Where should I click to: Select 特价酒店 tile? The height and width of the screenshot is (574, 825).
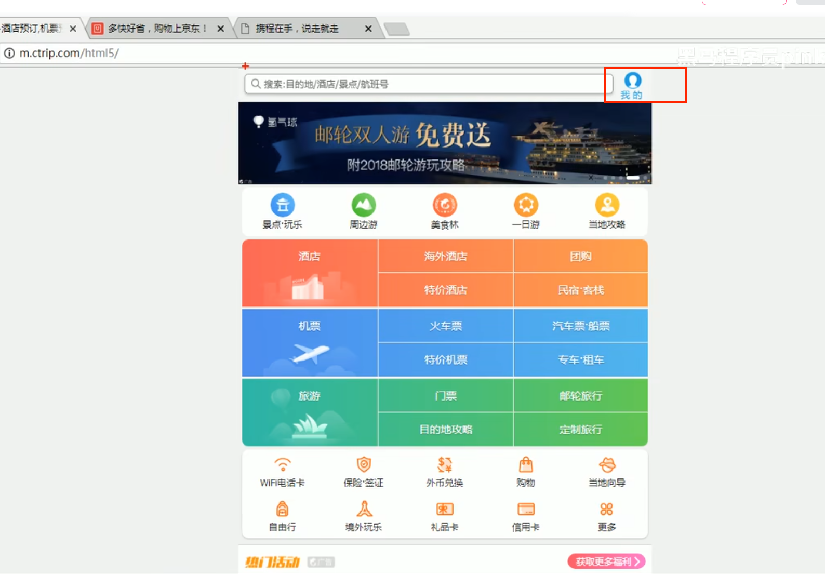[x=446, y=290]
